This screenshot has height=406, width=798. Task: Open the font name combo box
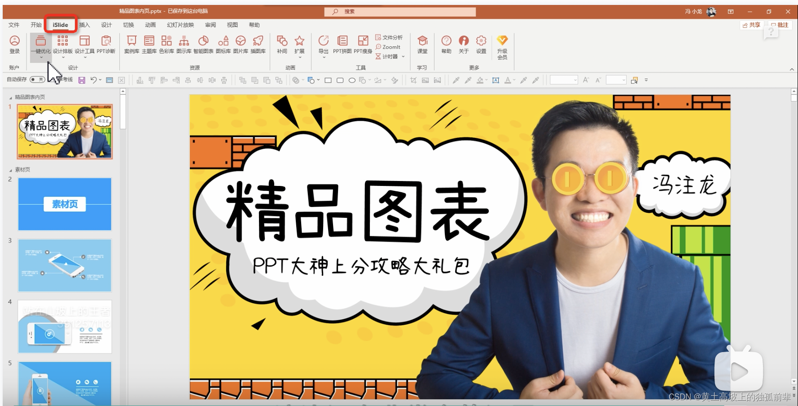pyautogui.click(x=564, y=80)
